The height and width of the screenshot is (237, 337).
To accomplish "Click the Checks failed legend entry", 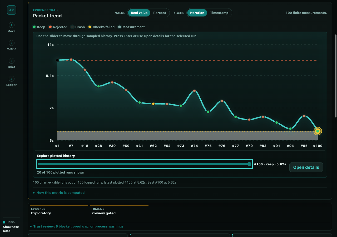I will (x=101, y=27).
